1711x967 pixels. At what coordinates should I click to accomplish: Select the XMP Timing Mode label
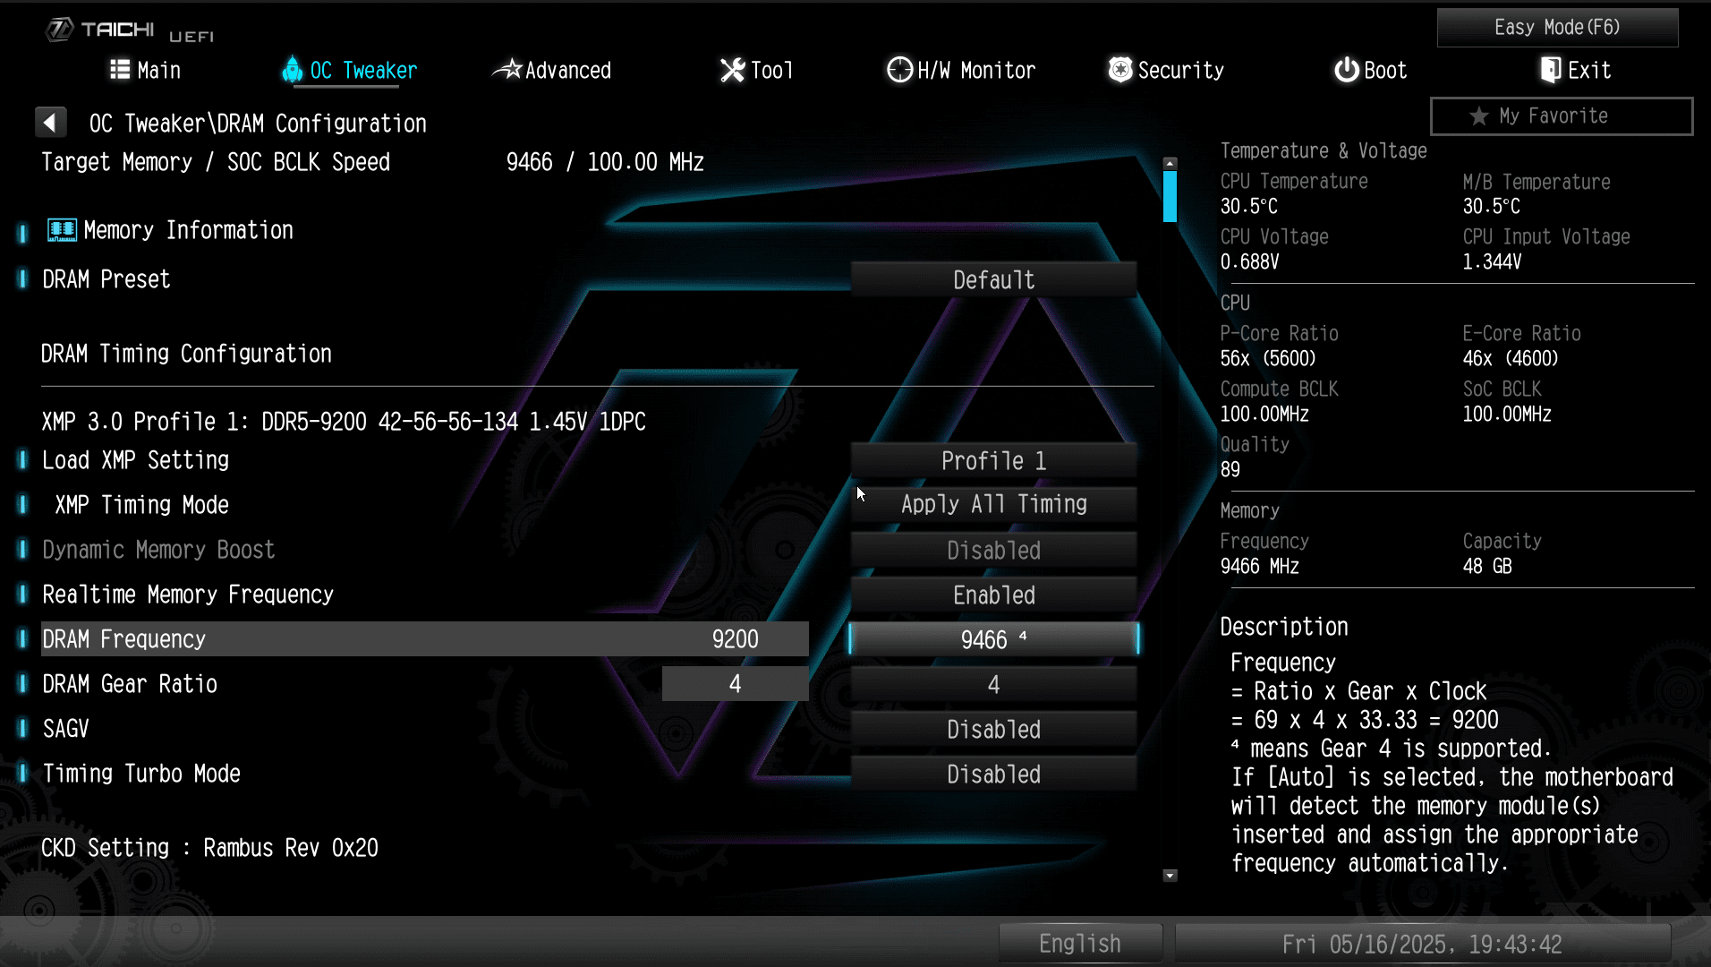[142, 505]
